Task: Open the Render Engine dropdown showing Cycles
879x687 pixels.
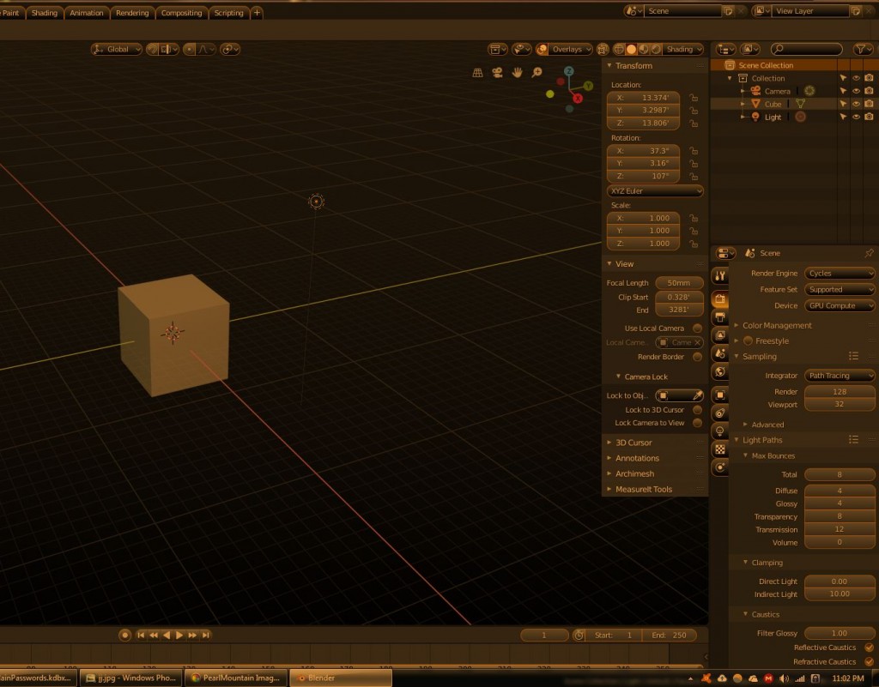Action: click(840, 274)
